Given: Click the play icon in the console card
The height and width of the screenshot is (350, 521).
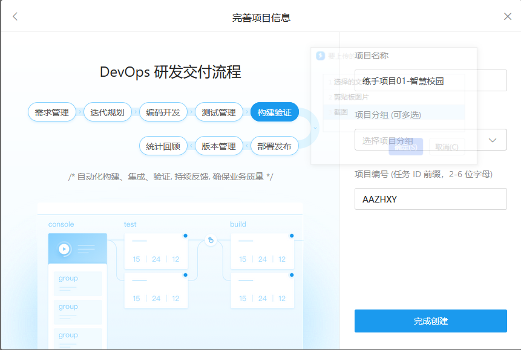Looking at the screenshot, I should pos(64,248).
